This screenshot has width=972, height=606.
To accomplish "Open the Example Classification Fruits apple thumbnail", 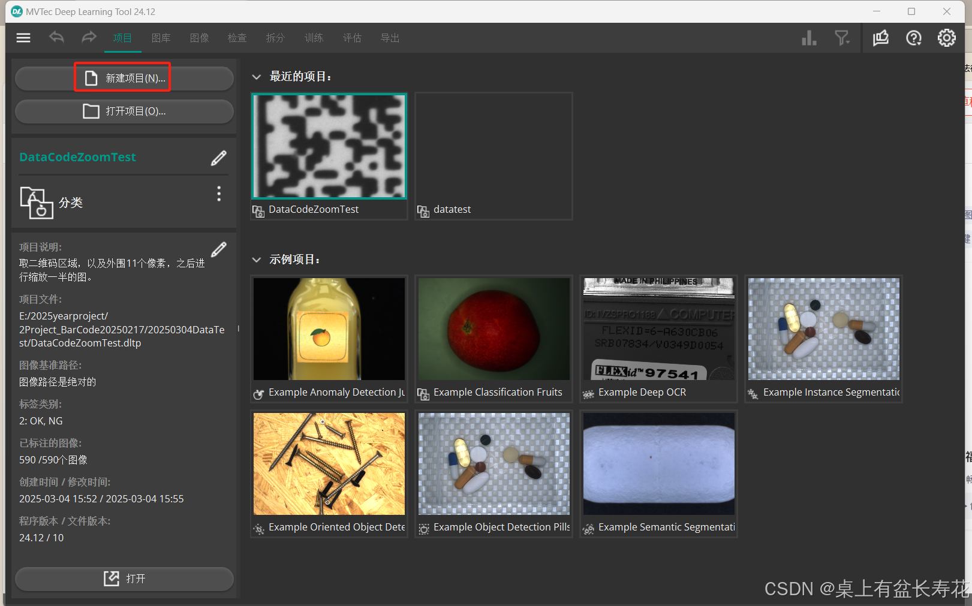I will tap(494, 328).
